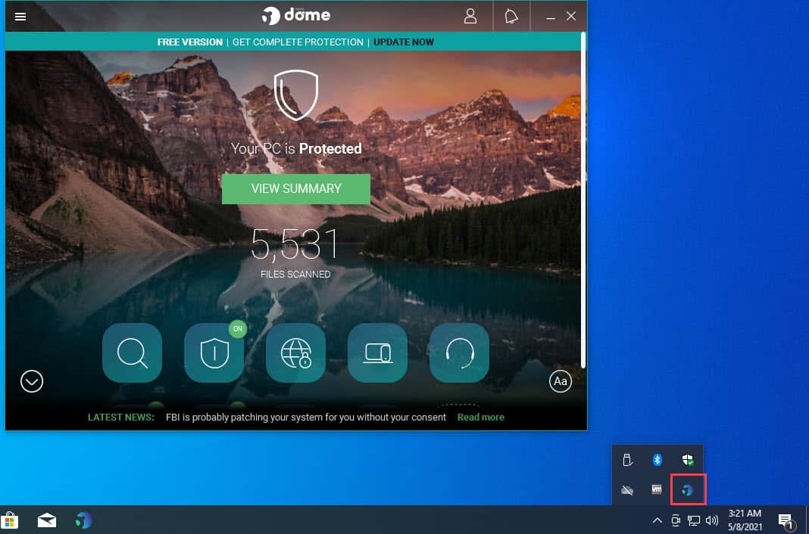Expand more tiles with down-chevron circle

(x=32, y=381)
